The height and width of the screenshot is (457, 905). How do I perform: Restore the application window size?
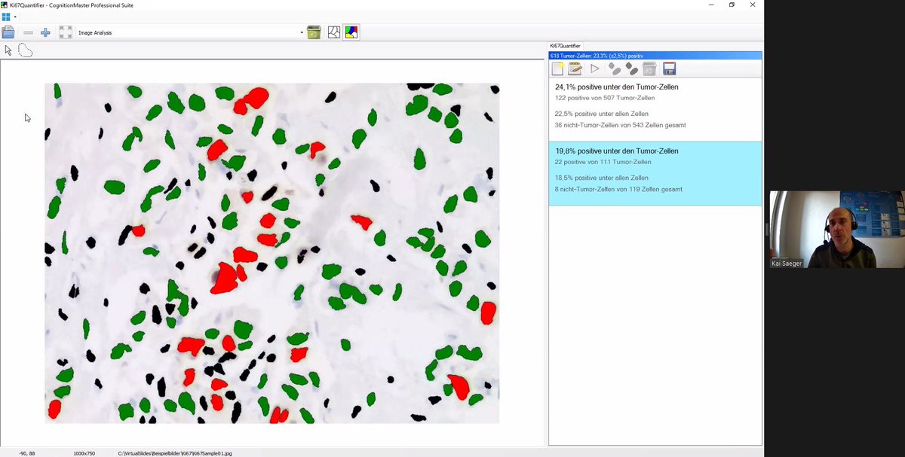tap(732, 5)
